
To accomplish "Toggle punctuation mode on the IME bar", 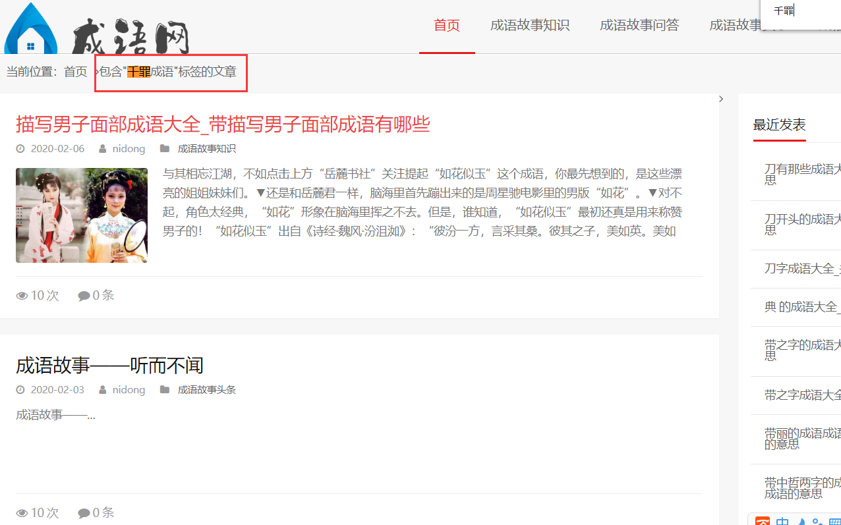I will [817, 520].
